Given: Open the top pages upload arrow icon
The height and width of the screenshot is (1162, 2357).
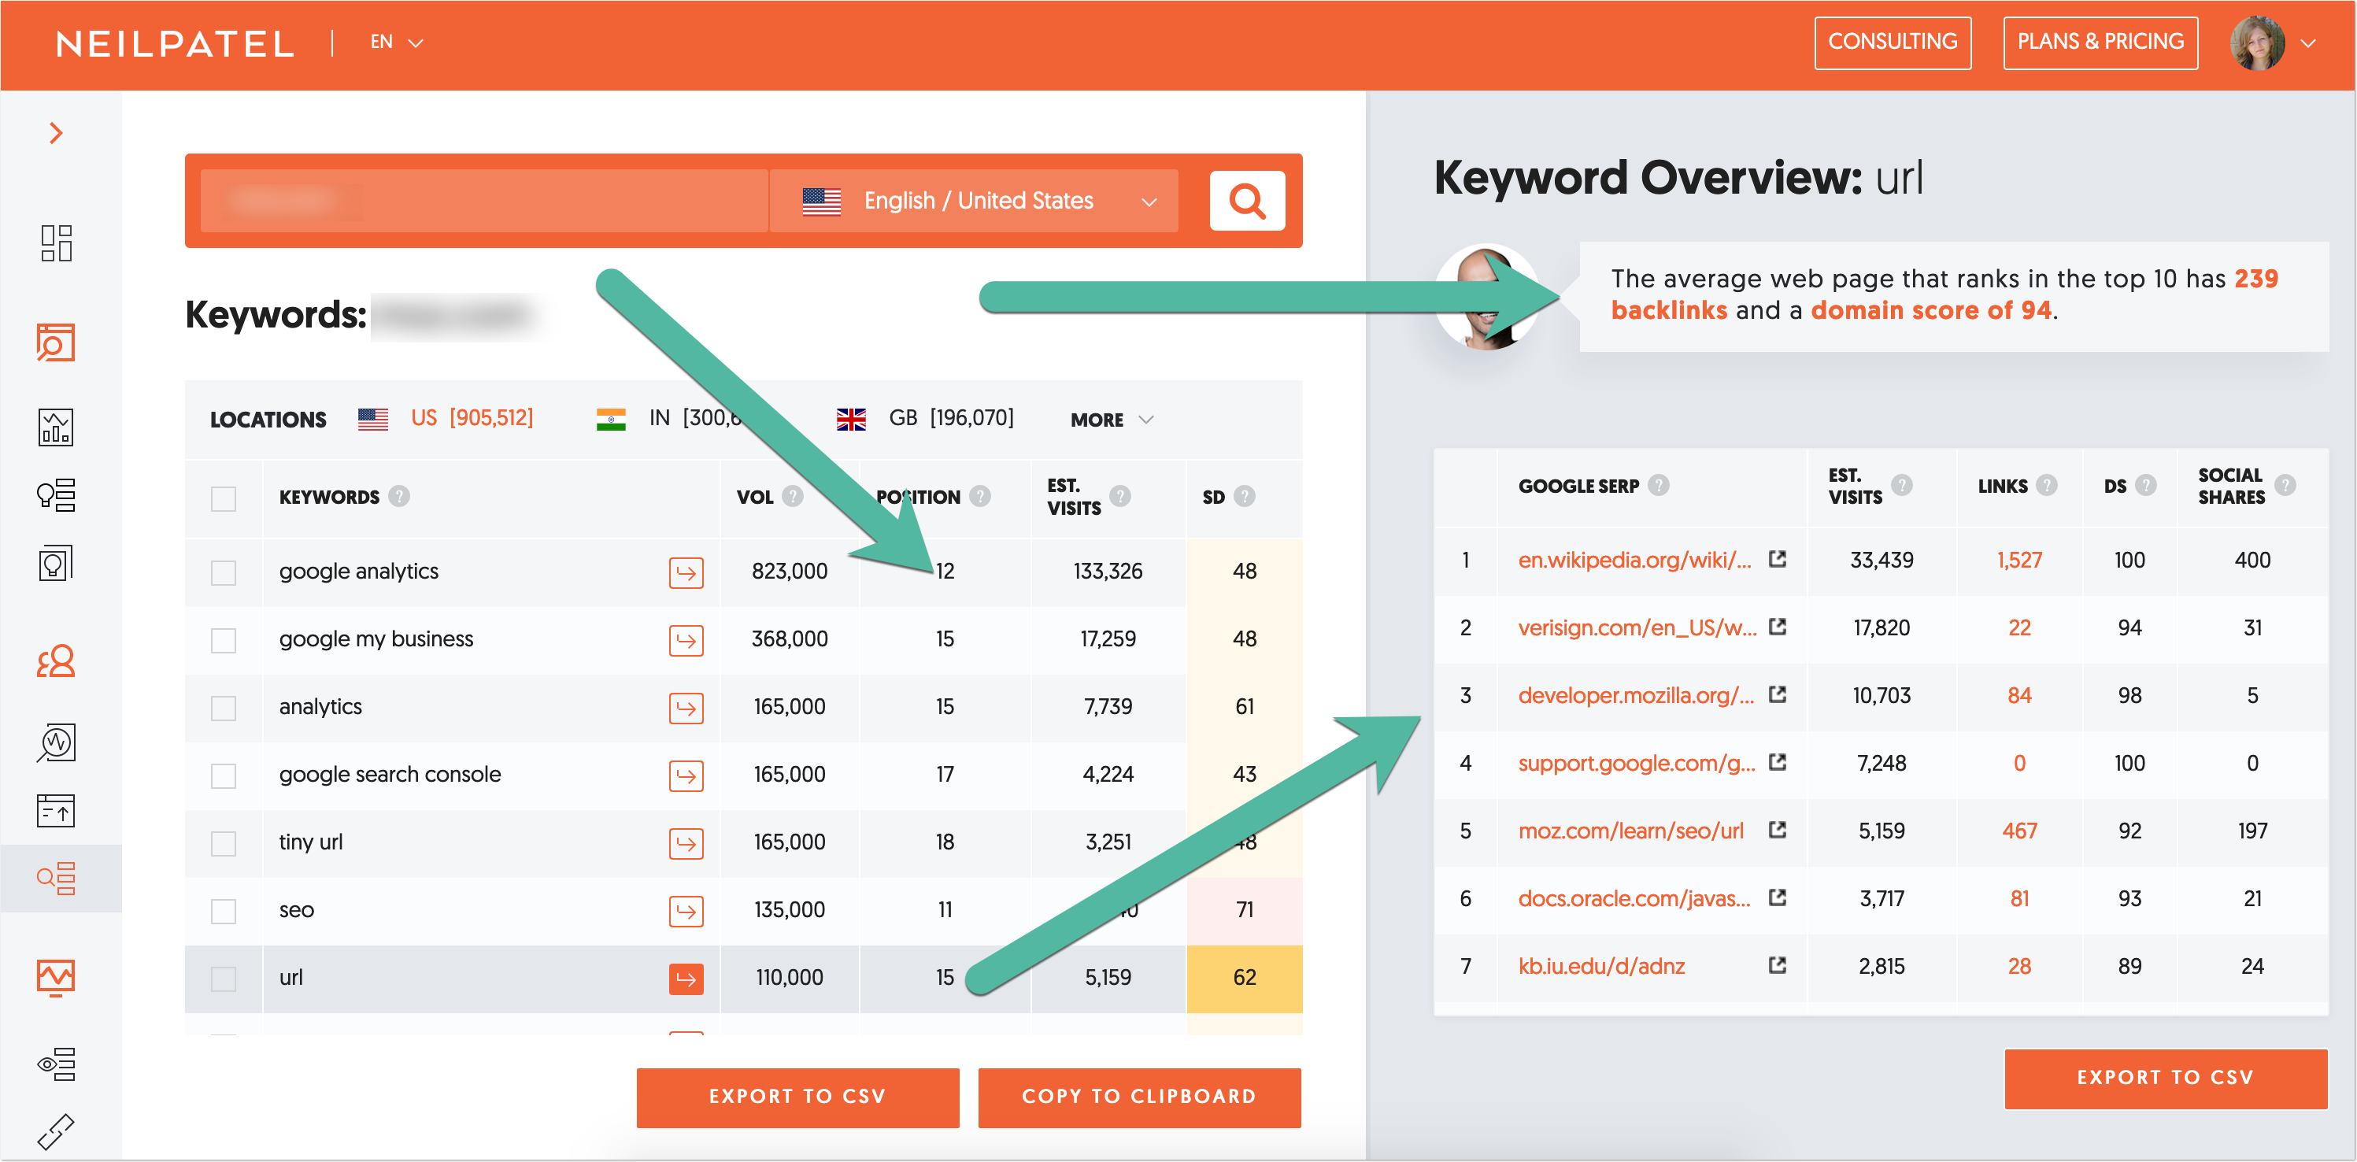Looking at the screenshot, I should (56, 811).
